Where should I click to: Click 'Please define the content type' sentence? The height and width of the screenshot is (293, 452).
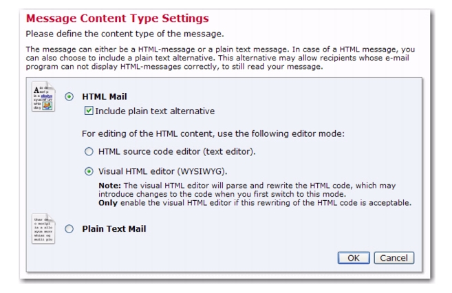click(x=125, y=34)
